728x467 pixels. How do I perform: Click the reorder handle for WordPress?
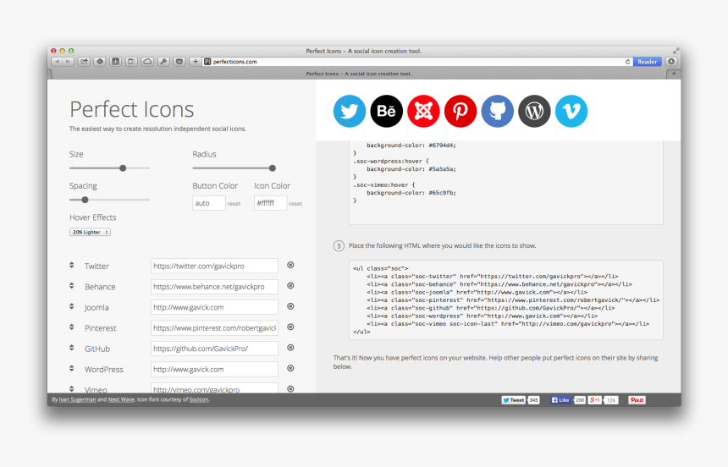coord(71,368)
